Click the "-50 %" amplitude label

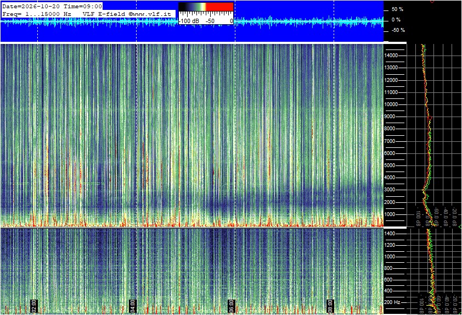point(398,30)
